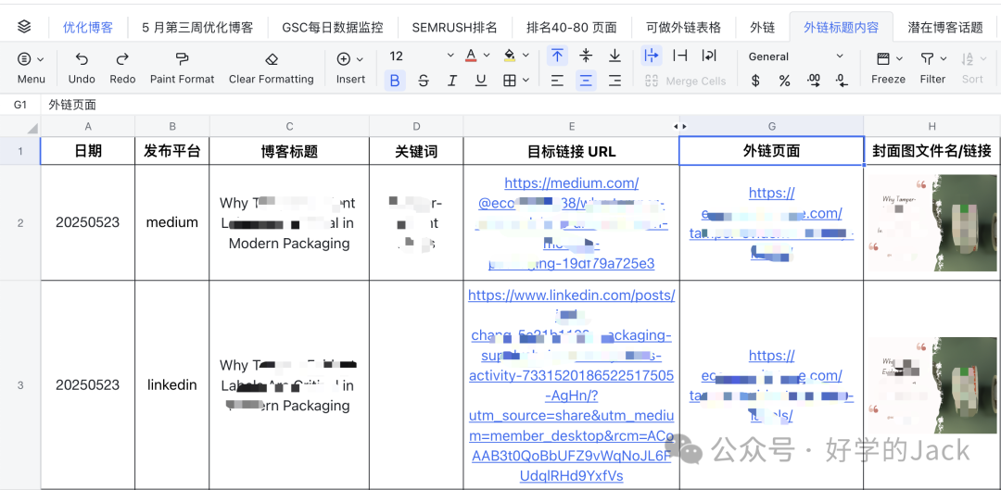Select the fill color bucket icon
The width and height of the screenshot is (1001, 490).
510,57
